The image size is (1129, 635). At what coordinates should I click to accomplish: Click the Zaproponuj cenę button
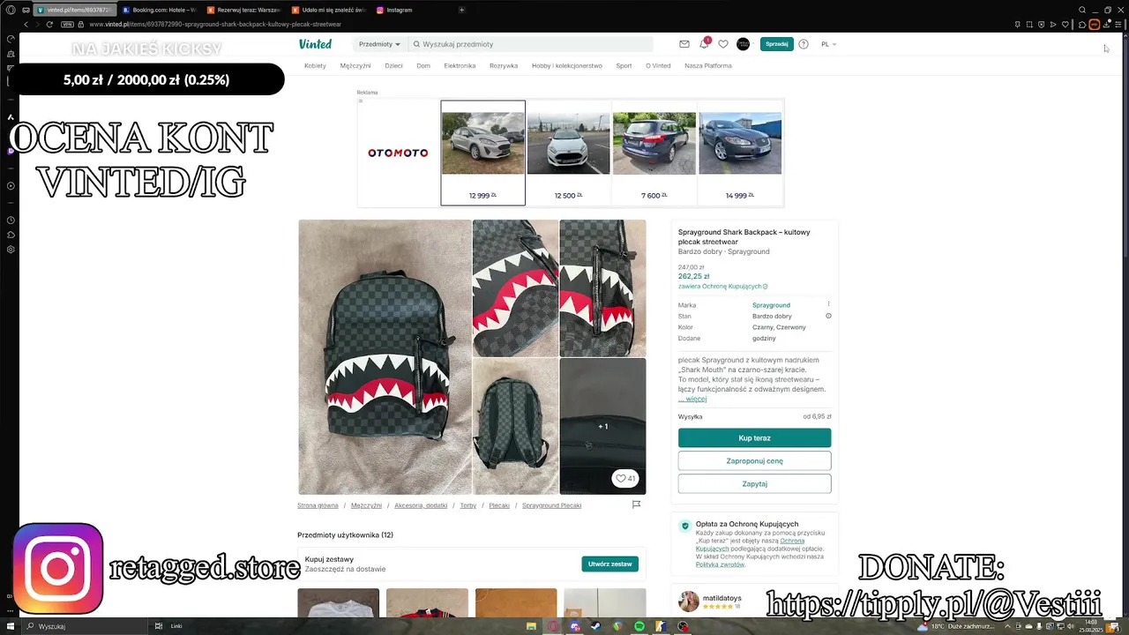(754, 461)
